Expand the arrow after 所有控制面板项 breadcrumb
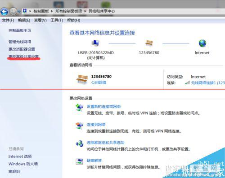The image size is (225, 178). pos(85,11)
